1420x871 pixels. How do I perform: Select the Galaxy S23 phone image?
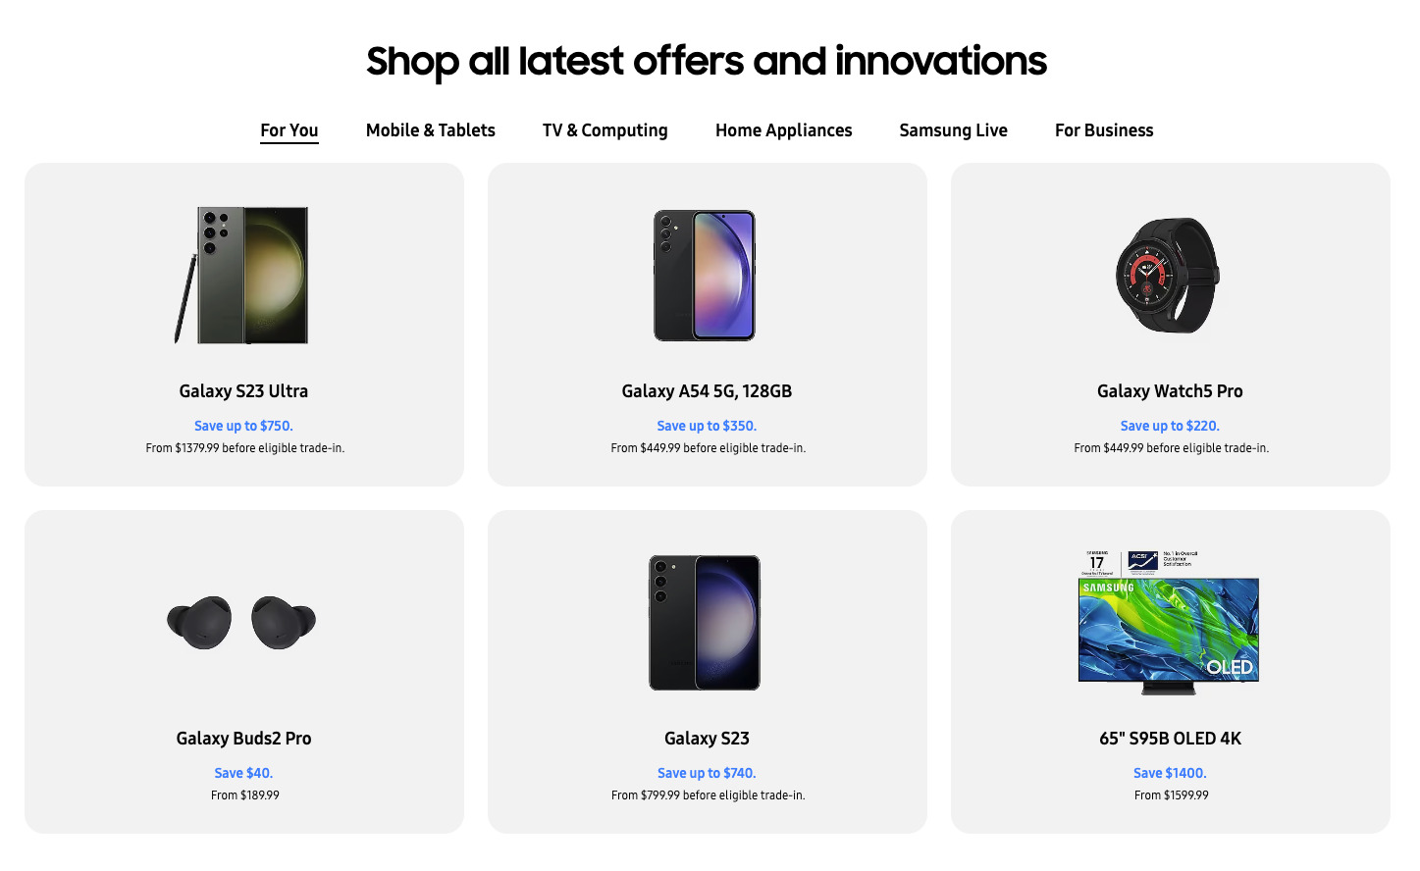pyautogui.click(x=705, y=623)
